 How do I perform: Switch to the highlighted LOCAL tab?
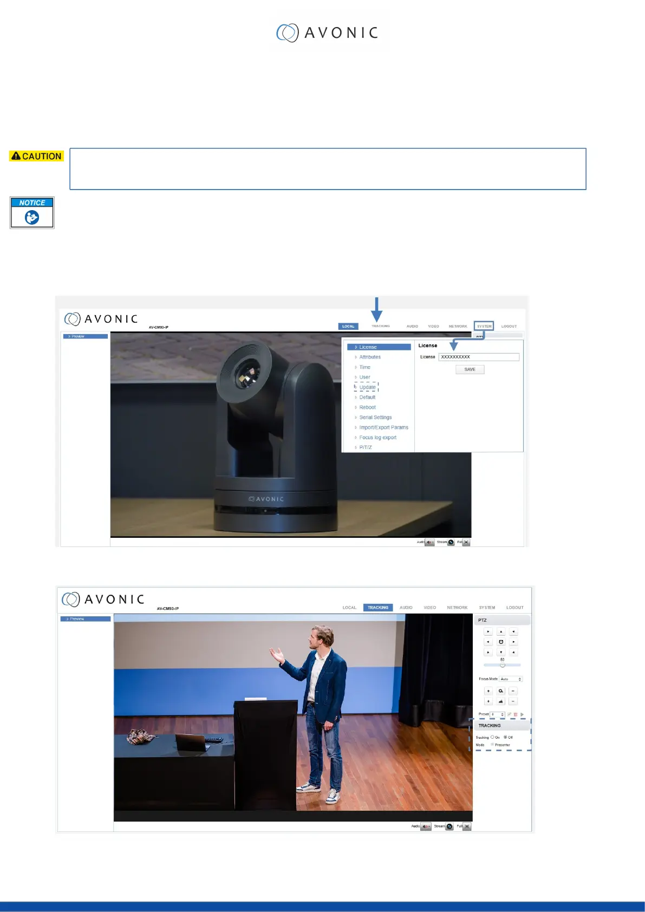click(348, 327)
